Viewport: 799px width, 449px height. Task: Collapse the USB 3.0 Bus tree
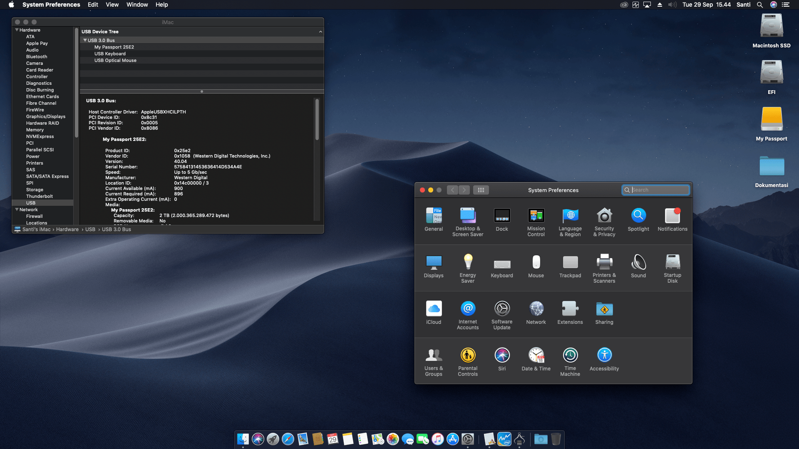point(85,40)
